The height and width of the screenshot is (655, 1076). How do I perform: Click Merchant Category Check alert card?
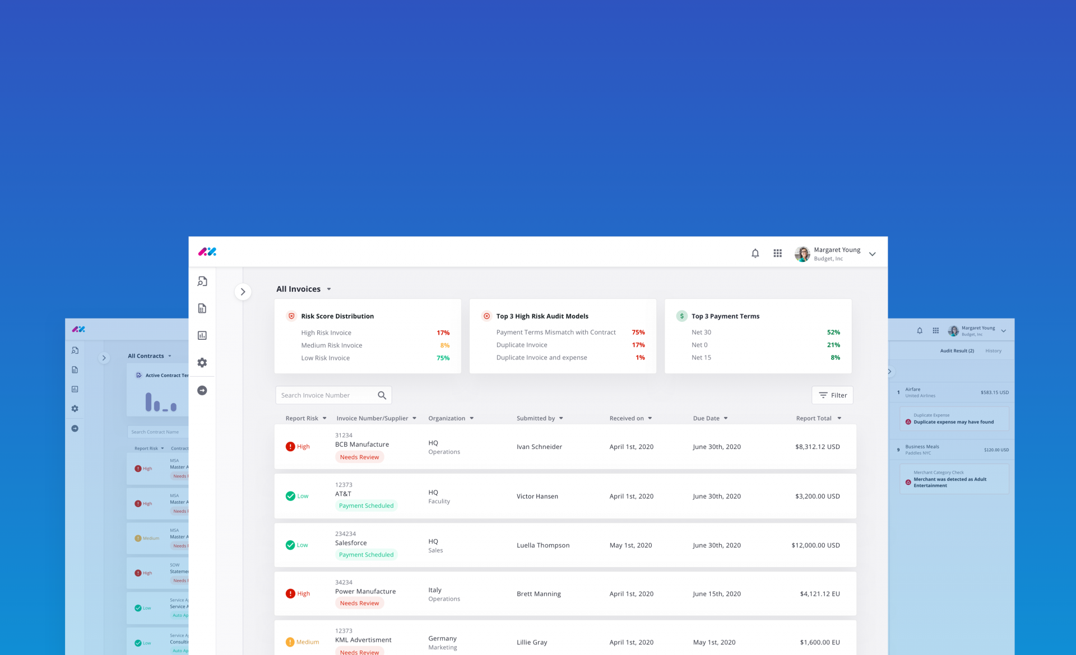954,479
